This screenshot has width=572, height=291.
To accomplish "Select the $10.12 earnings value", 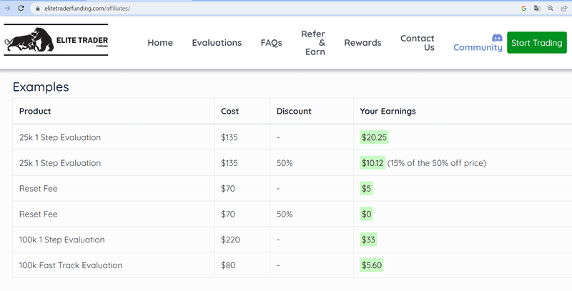I will [x=372, y=162].
